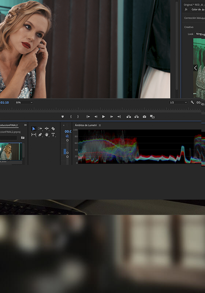Viewport: 205px width, 293px height.
Task: Toggle the fx bypass icon
Action: click(x=186, y=10)
